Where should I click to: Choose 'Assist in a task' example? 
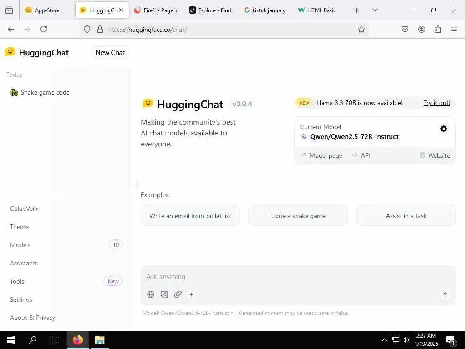tap(406, 216)
